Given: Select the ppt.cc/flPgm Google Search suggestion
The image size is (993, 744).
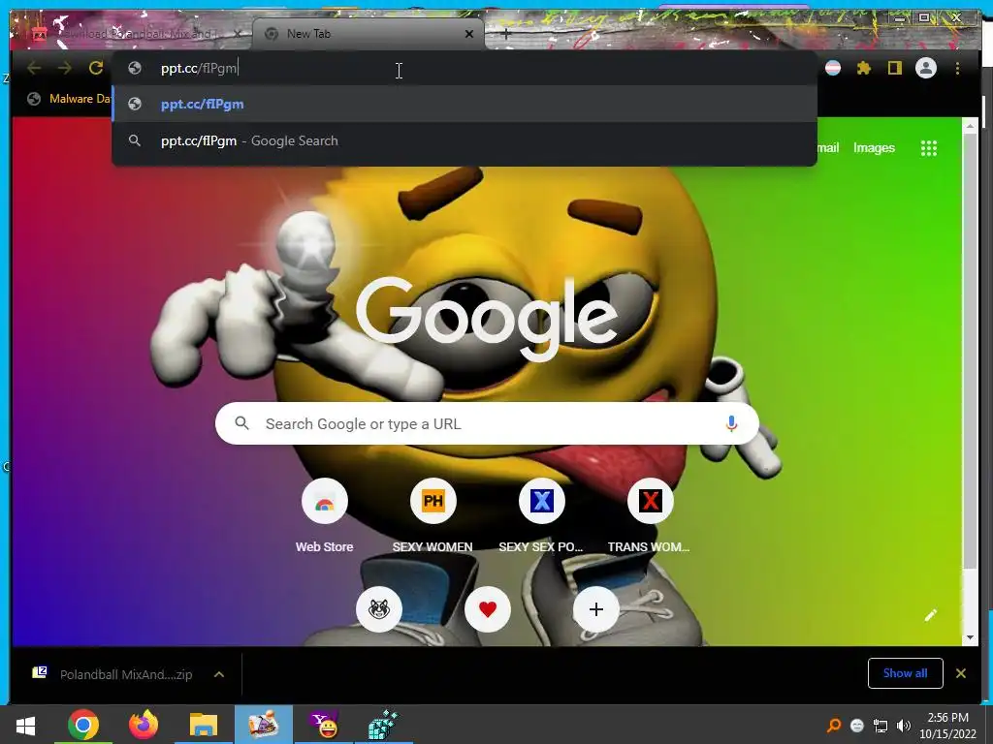Looking at the screenshot, I should pyautogui.click(x=464, y=140).
